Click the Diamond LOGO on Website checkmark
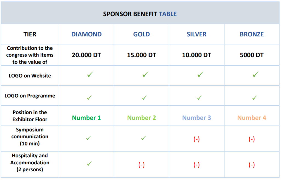The height and width of the screenshot is (180, 281). [90, 75]
